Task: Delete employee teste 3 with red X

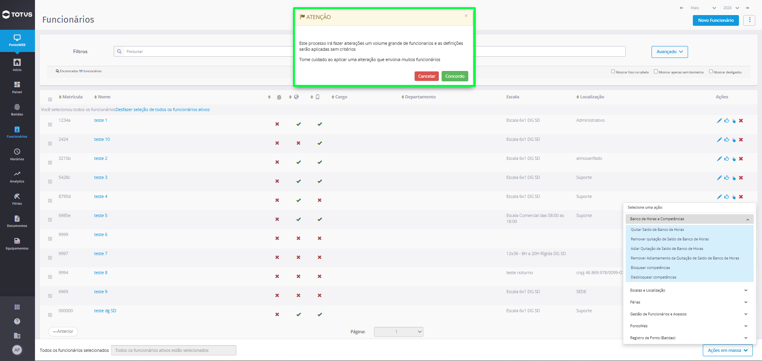Action: 741,178
